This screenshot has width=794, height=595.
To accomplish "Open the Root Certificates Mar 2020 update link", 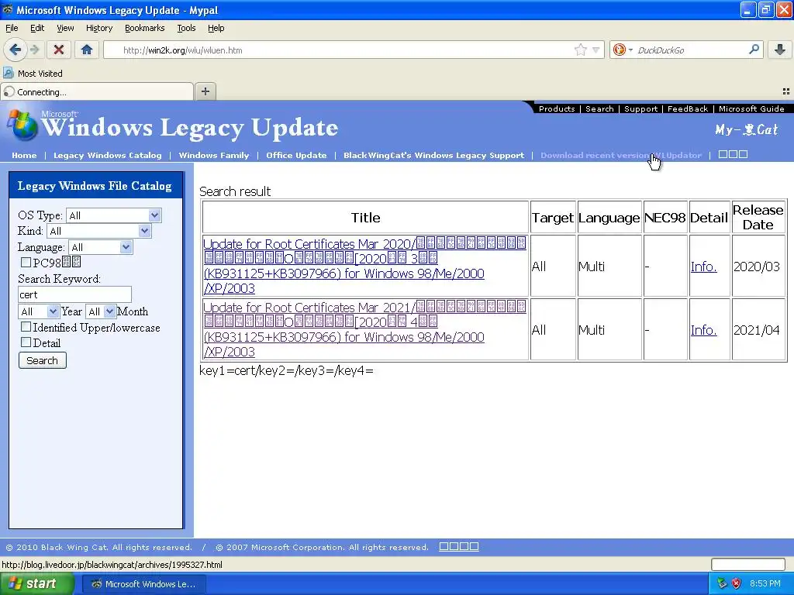I will point(364,266).
